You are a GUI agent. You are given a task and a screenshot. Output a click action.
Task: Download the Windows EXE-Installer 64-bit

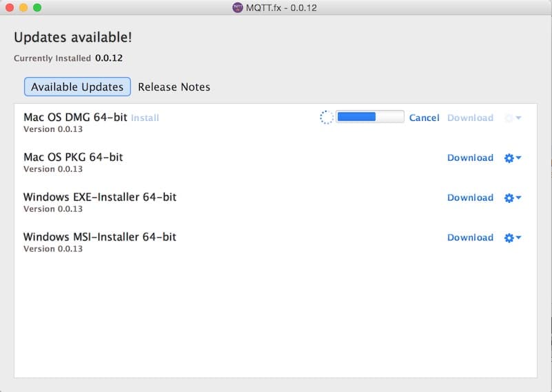(x=470, y=197)
